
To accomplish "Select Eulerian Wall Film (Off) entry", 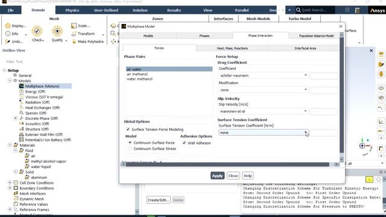I will point(44,134).
